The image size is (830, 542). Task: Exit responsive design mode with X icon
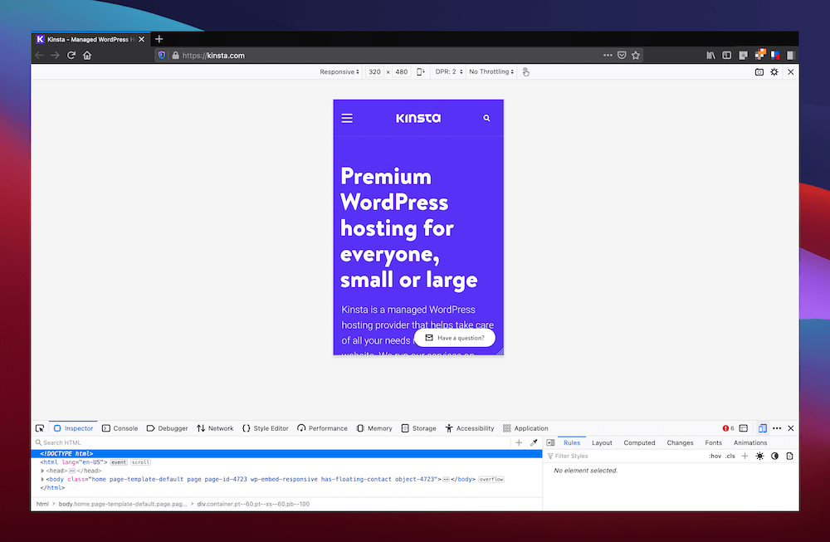click(790, 72)
